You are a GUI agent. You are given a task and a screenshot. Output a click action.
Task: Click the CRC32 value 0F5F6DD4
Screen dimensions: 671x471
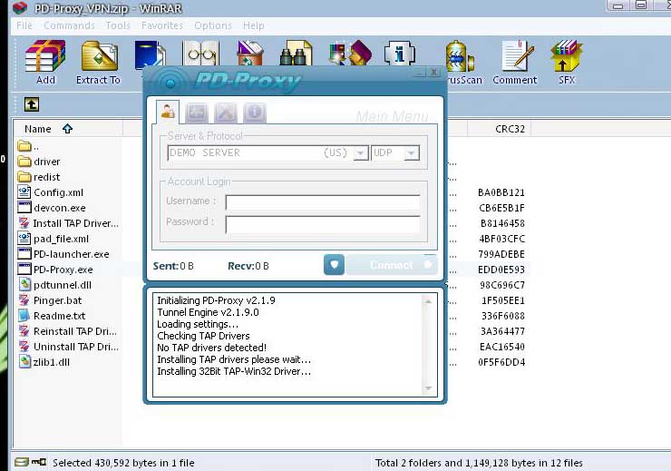[501, 362]
